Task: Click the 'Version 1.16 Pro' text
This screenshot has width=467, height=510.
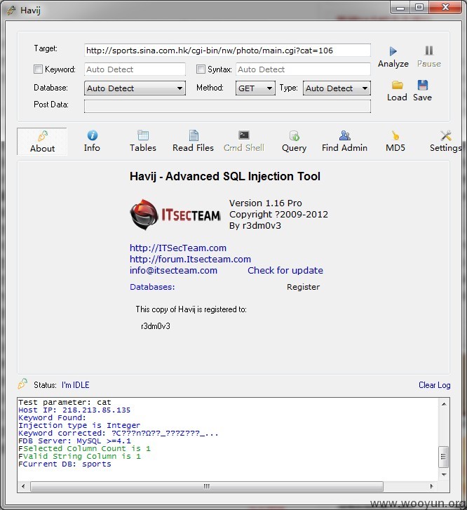Action: 265,203
